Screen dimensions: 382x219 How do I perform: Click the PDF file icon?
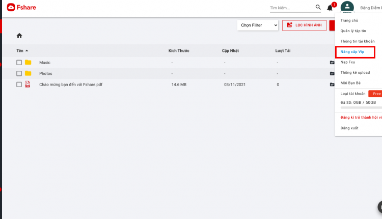coord(28,84)
